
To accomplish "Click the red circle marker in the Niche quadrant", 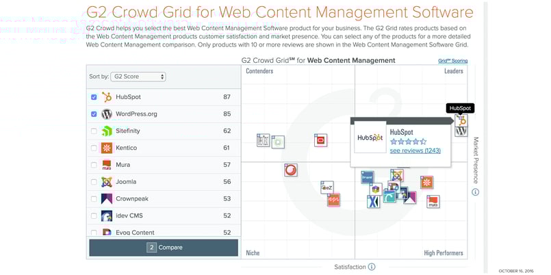I will [x=291, y=170].
